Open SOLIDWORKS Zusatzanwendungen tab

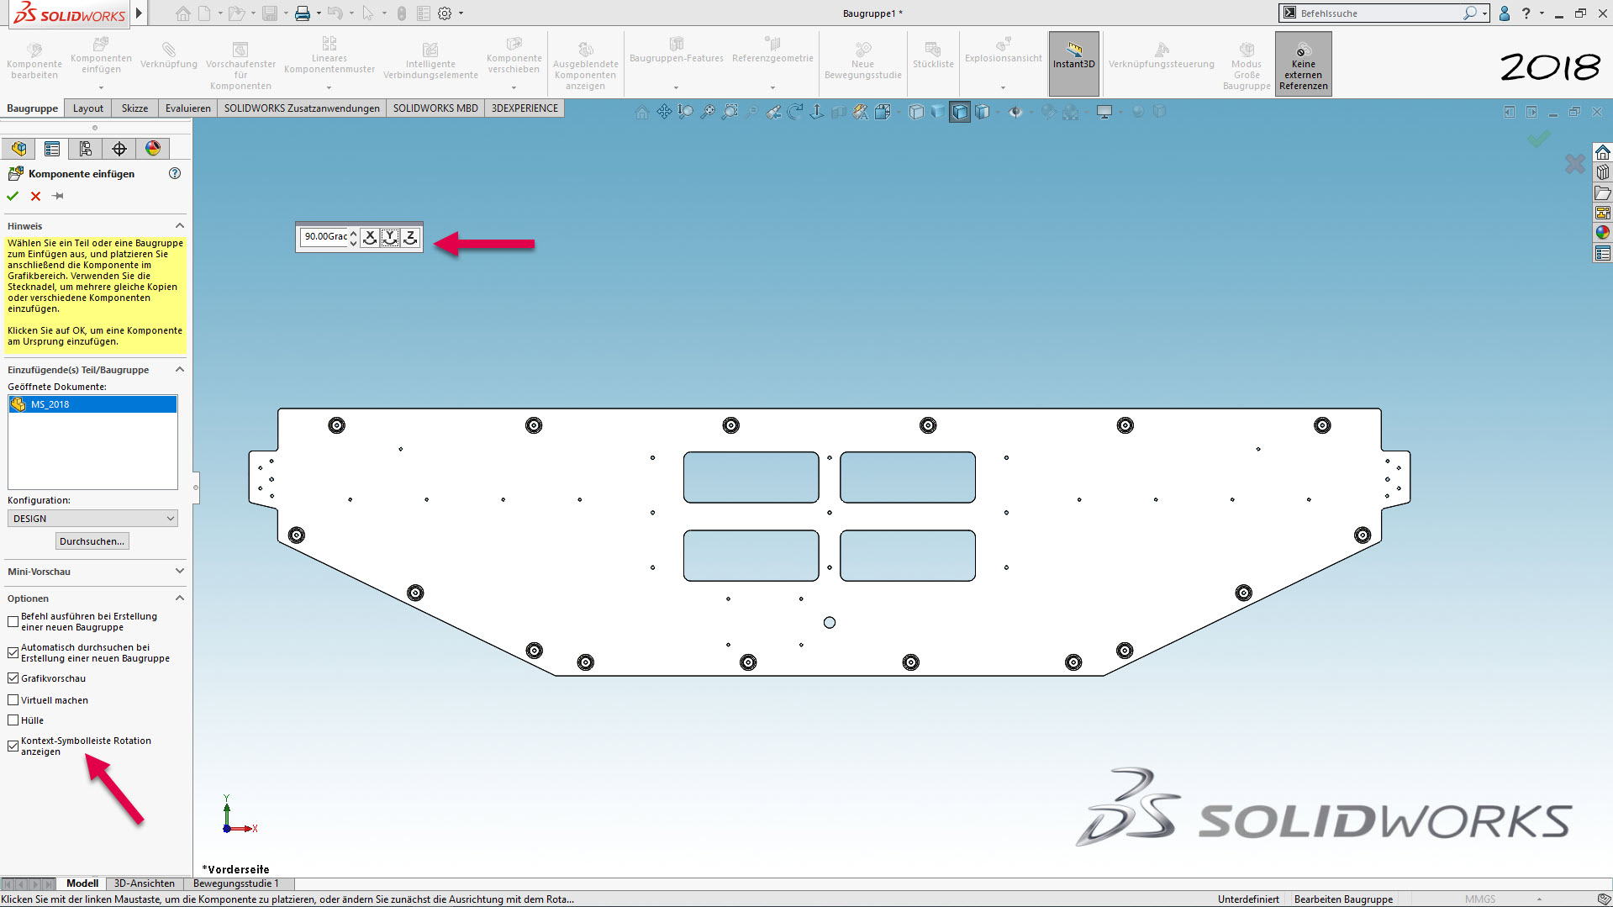302,108
